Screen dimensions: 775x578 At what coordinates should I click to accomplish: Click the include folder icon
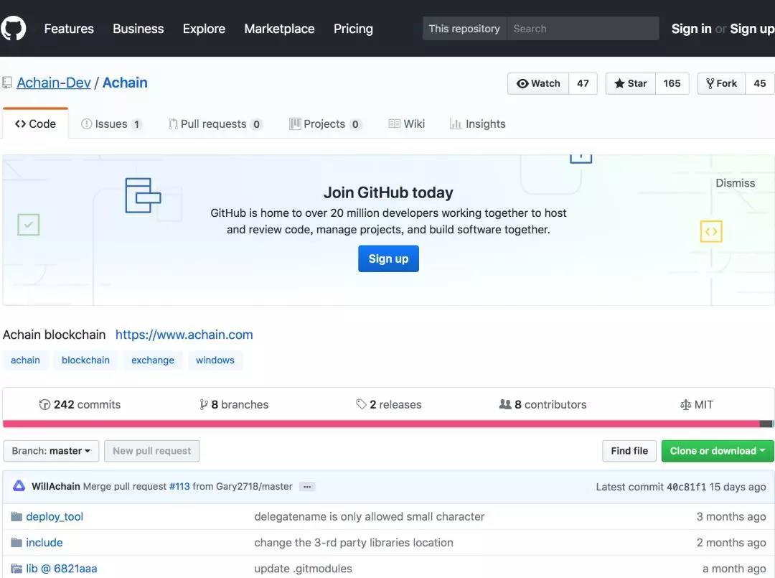point(17,542)
